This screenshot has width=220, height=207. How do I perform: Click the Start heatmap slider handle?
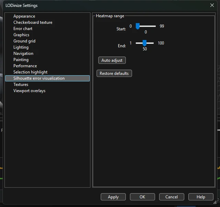(x=137, y=26)
